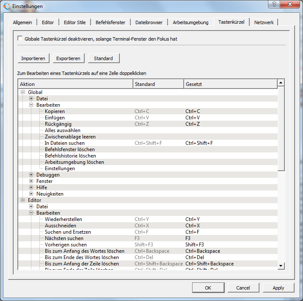This screenshot has width=303, height=301.
Task: Collapse the Editor tree node
Action: pyautogui.click(x=22, y=200)
